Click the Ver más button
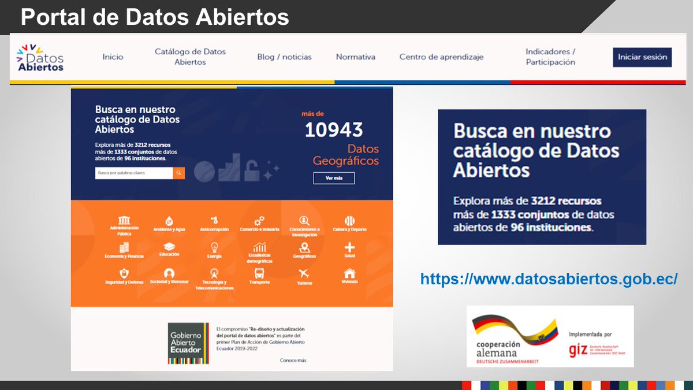 pos(334,178)
